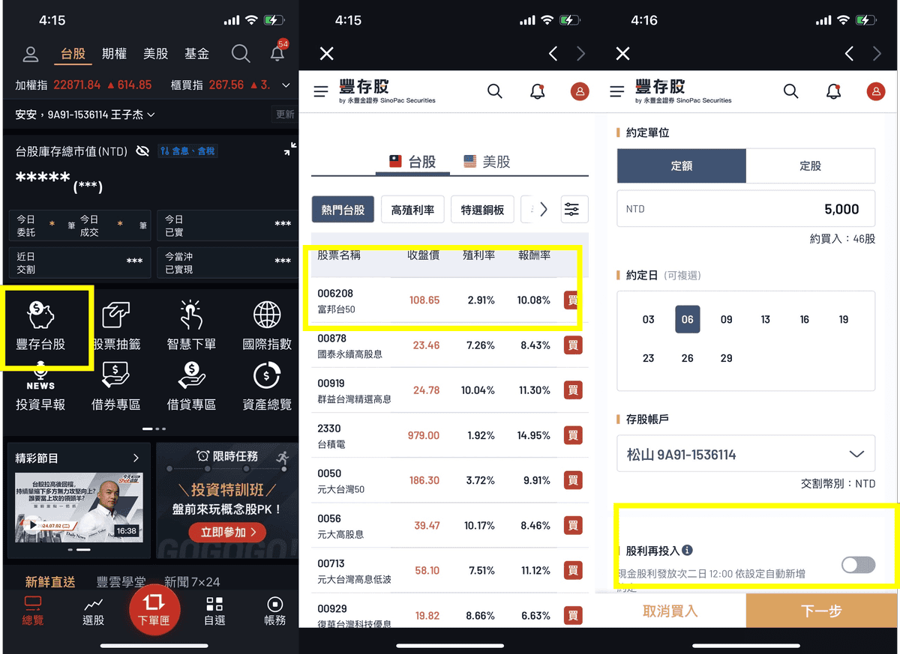Open notifications bell with 54 badge
Viewport: 900px width, 654px height.
278,52
